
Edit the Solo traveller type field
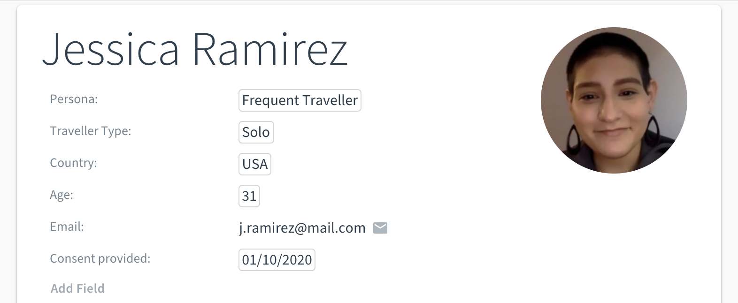[256, 132]
